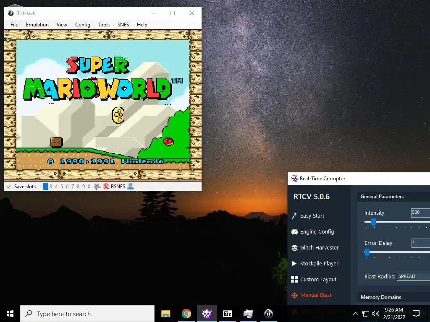Maximize the BizHawk window
This screenshot has width=430, height=322.
173,13
